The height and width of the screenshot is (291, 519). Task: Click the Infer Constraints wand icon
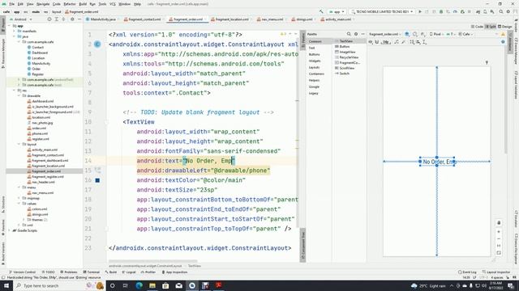[404, 42]
